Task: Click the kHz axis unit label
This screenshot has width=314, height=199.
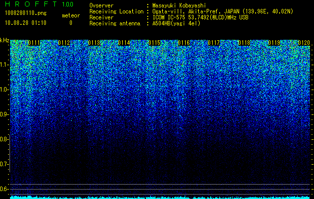Action: pyautogui.click(x=4, y=40)
